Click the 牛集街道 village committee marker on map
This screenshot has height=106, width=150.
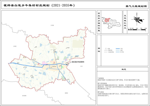click(51, 67)
